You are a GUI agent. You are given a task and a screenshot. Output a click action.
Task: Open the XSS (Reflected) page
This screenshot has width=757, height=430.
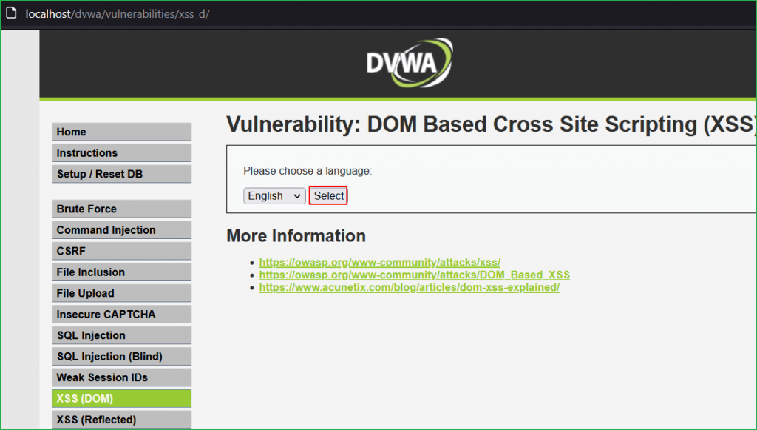click(x=122, y=420)
